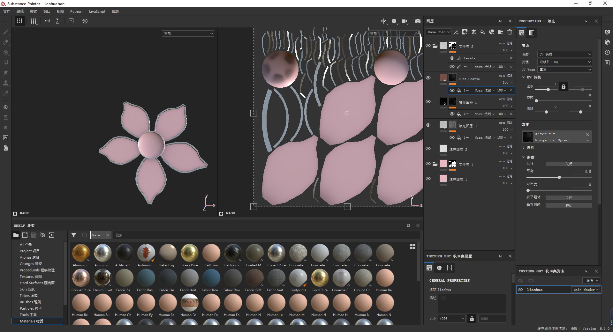Open the UV Wrap dropdown
Image resolution: width=613 pixels, height=332 pixels.
(564, 70)
